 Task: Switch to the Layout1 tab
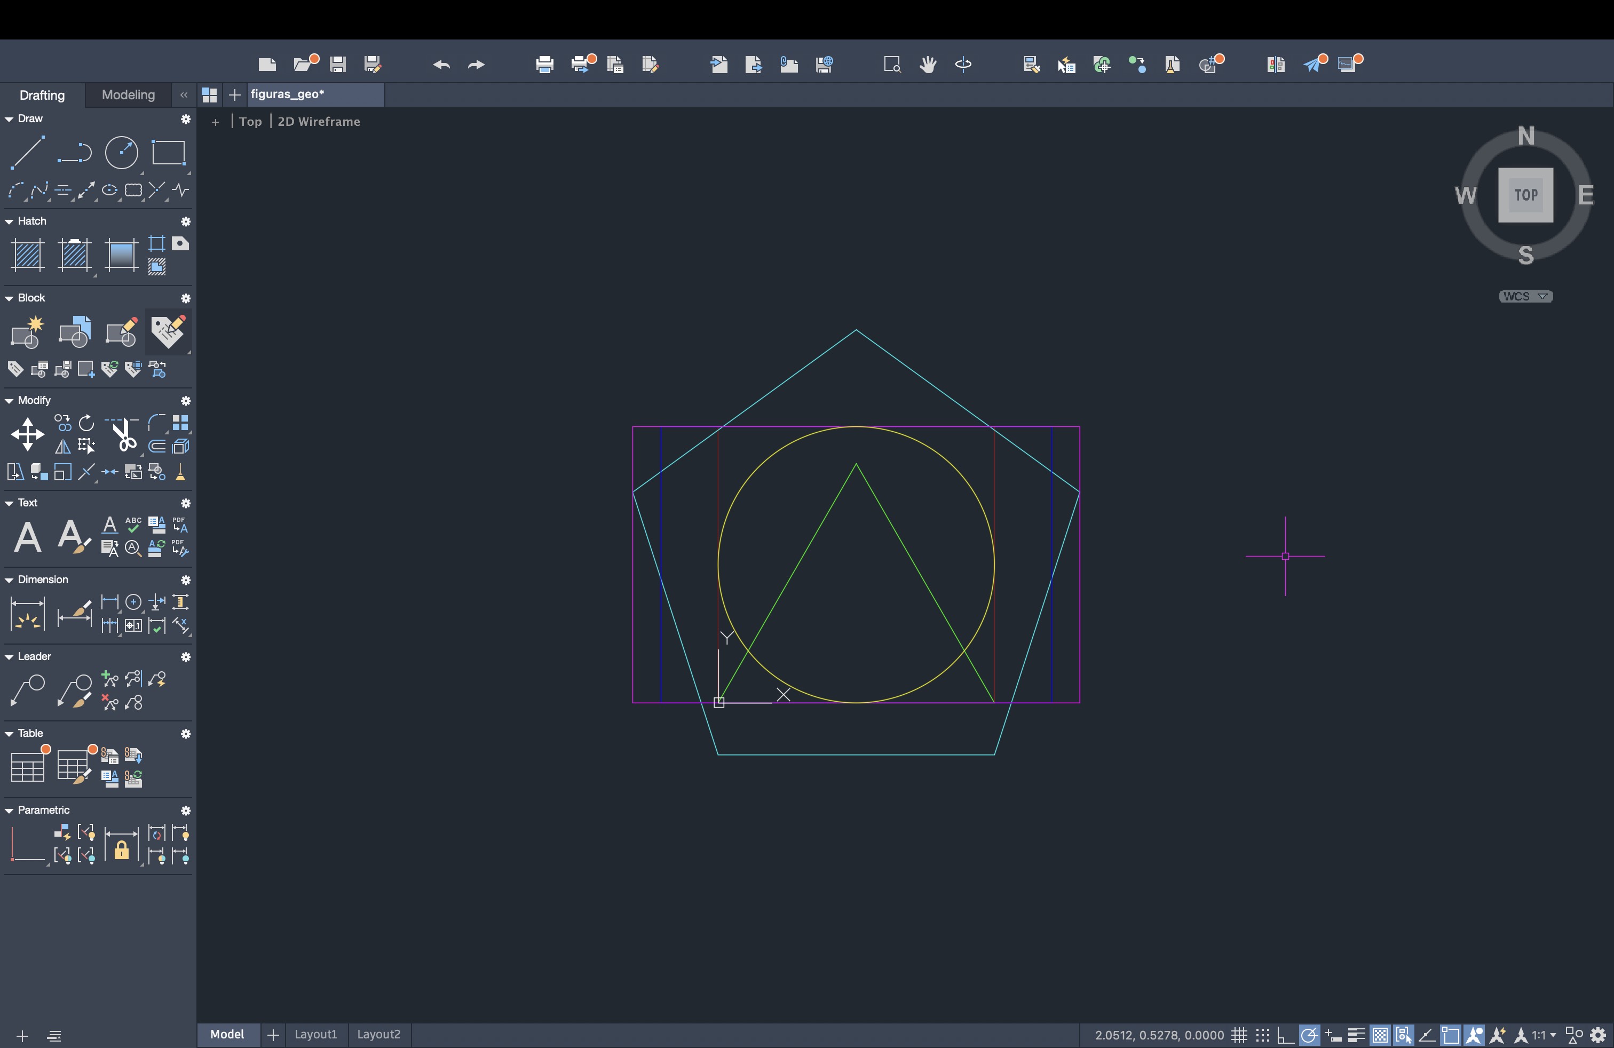(x=315, y=1035)
